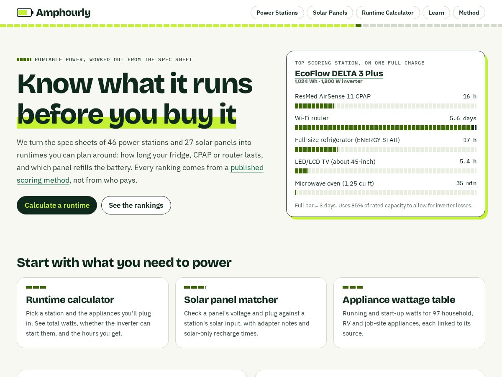The height and width of the screenshot is (377, 502).
Task: Click the bar icon on Appliance wattage table card
Action: [x=353, y=287]
